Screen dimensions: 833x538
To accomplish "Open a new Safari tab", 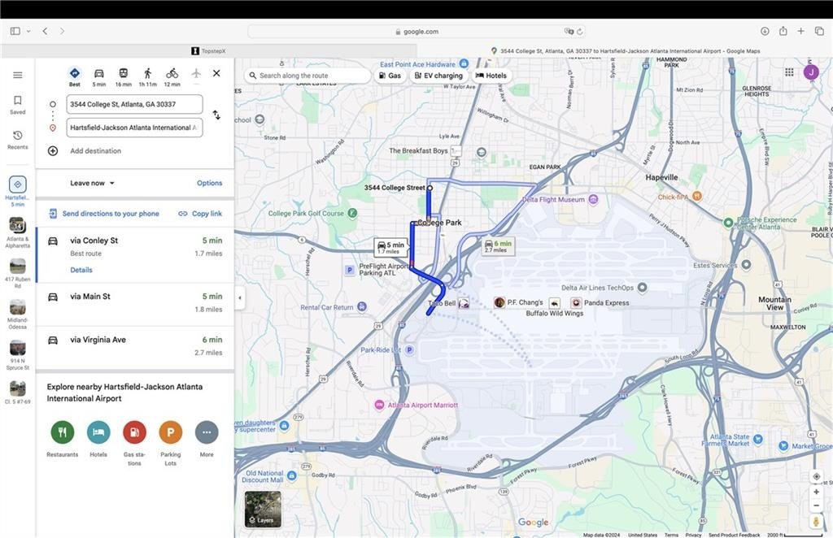I will 800,32.
